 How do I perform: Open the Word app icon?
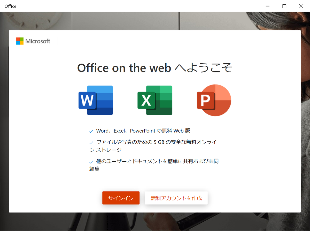click(x=96, y=100)
